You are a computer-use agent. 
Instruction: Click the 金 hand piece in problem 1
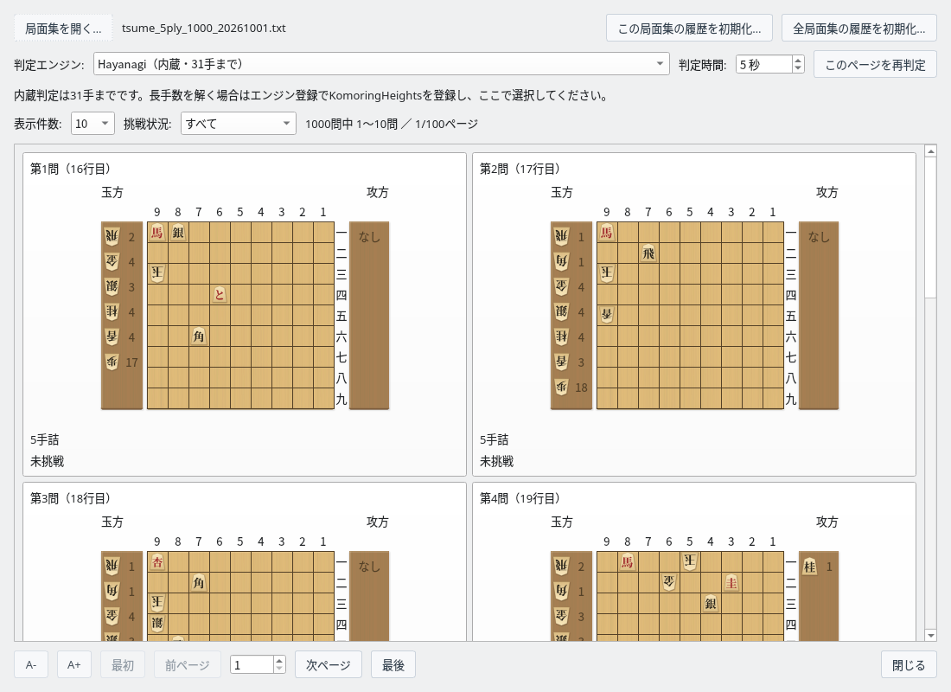point(112,261)
